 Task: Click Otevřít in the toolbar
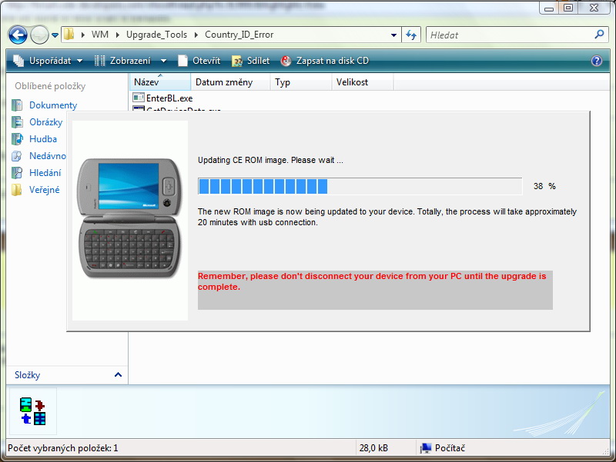pyautogui.click(x=199, y=61)
